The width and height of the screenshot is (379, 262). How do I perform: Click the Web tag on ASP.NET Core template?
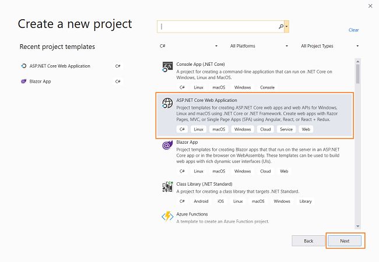tap(306, 129)
